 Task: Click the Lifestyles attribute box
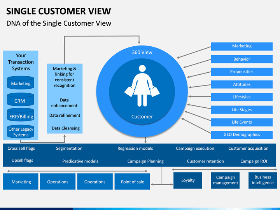click(x=242, y=97)
